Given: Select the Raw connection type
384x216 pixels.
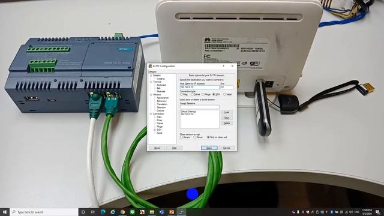Looking at the screenshot, I should (x=184, y=95).
